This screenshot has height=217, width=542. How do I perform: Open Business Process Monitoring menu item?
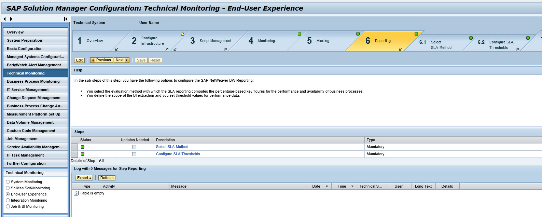pyautogui.click(x=36, y=81)
